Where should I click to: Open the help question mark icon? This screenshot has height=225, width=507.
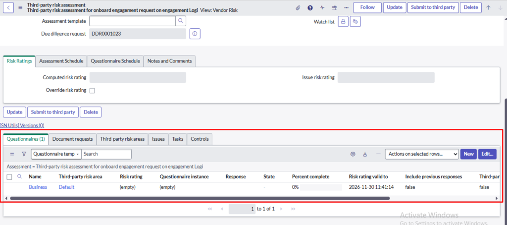point(310,8)
